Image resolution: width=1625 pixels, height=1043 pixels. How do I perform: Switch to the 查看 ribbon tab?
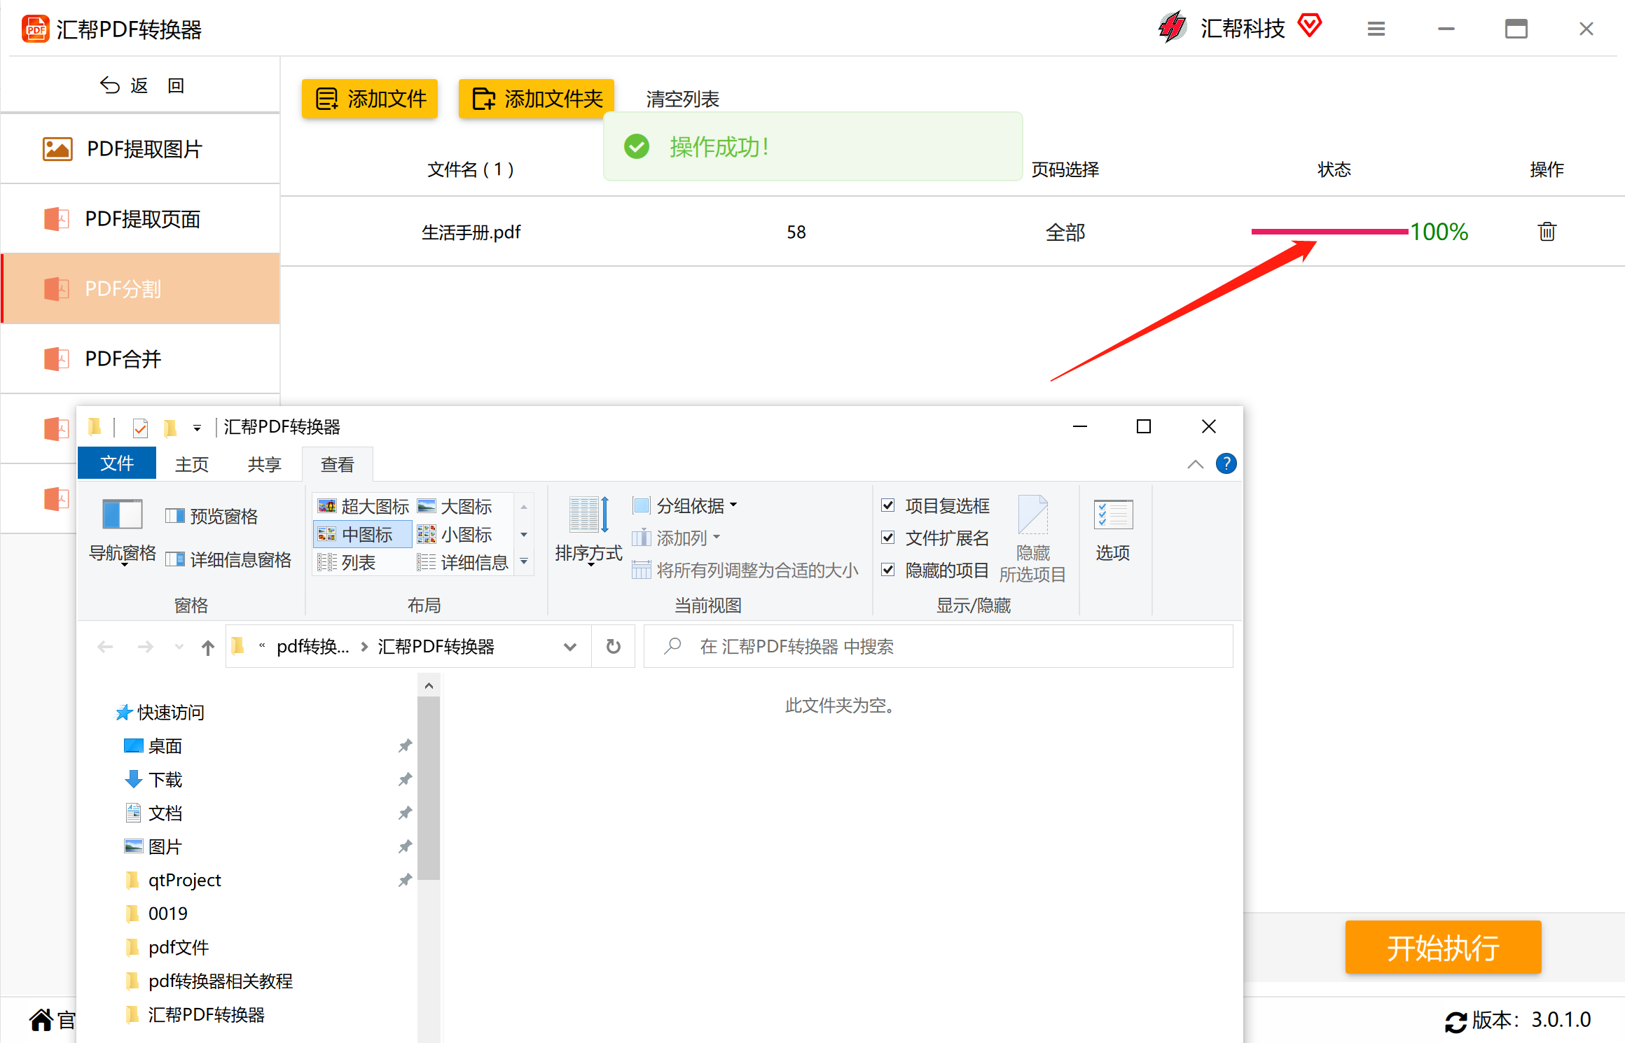[x=337, y=464]
